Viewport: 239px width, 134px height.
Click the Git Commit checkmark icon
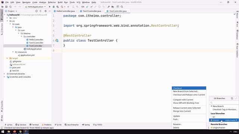[91, 7]
